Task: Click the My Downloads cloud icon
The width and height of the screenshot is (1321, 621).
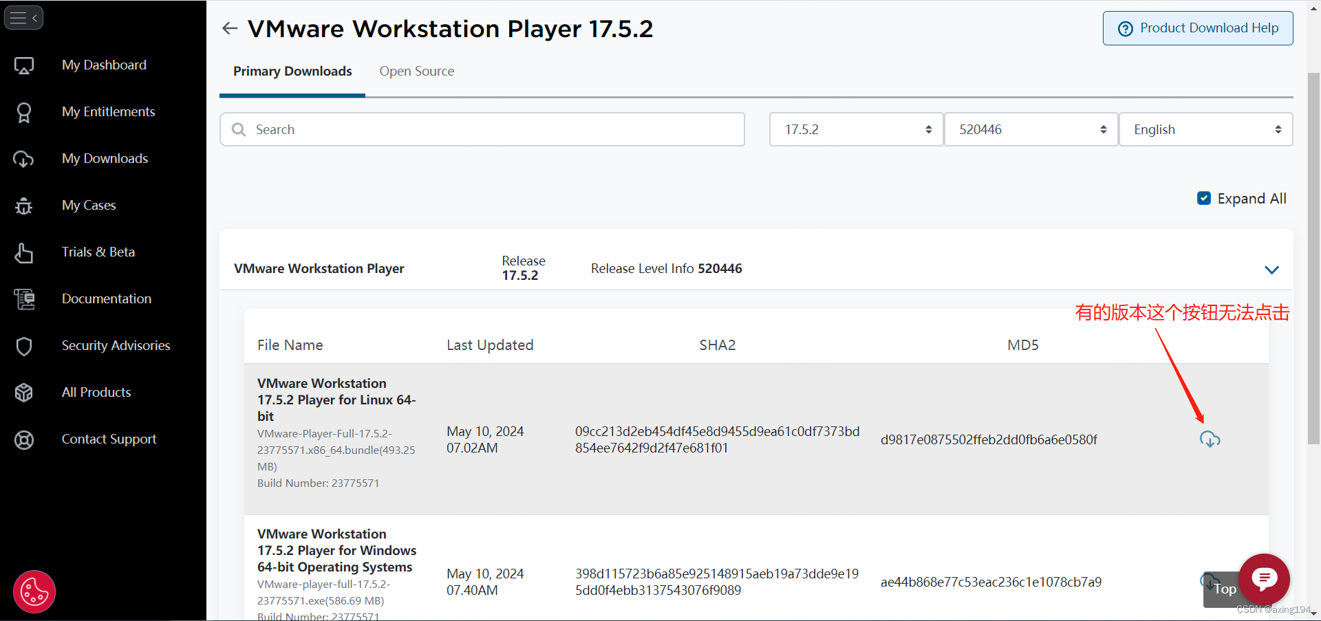Action: (24, 159)
